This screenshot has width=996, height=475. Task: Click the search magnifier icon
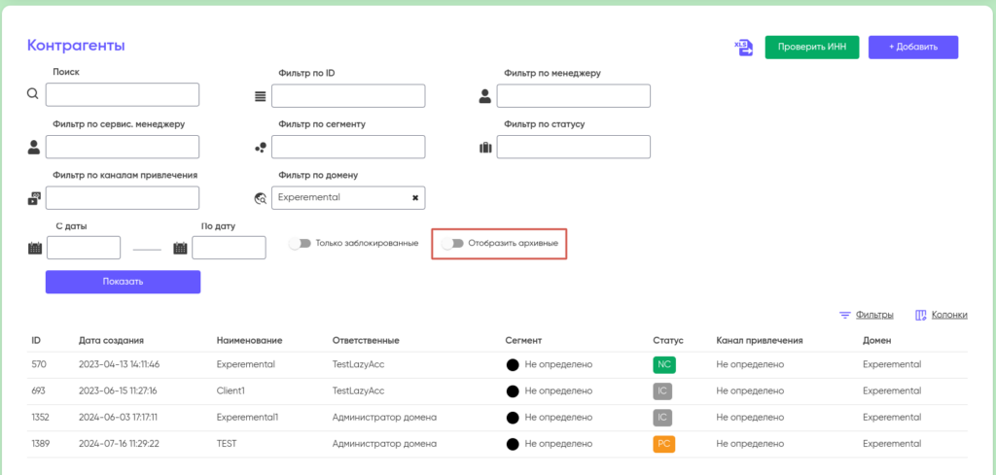pyautogui.click(x=33, y=94)
